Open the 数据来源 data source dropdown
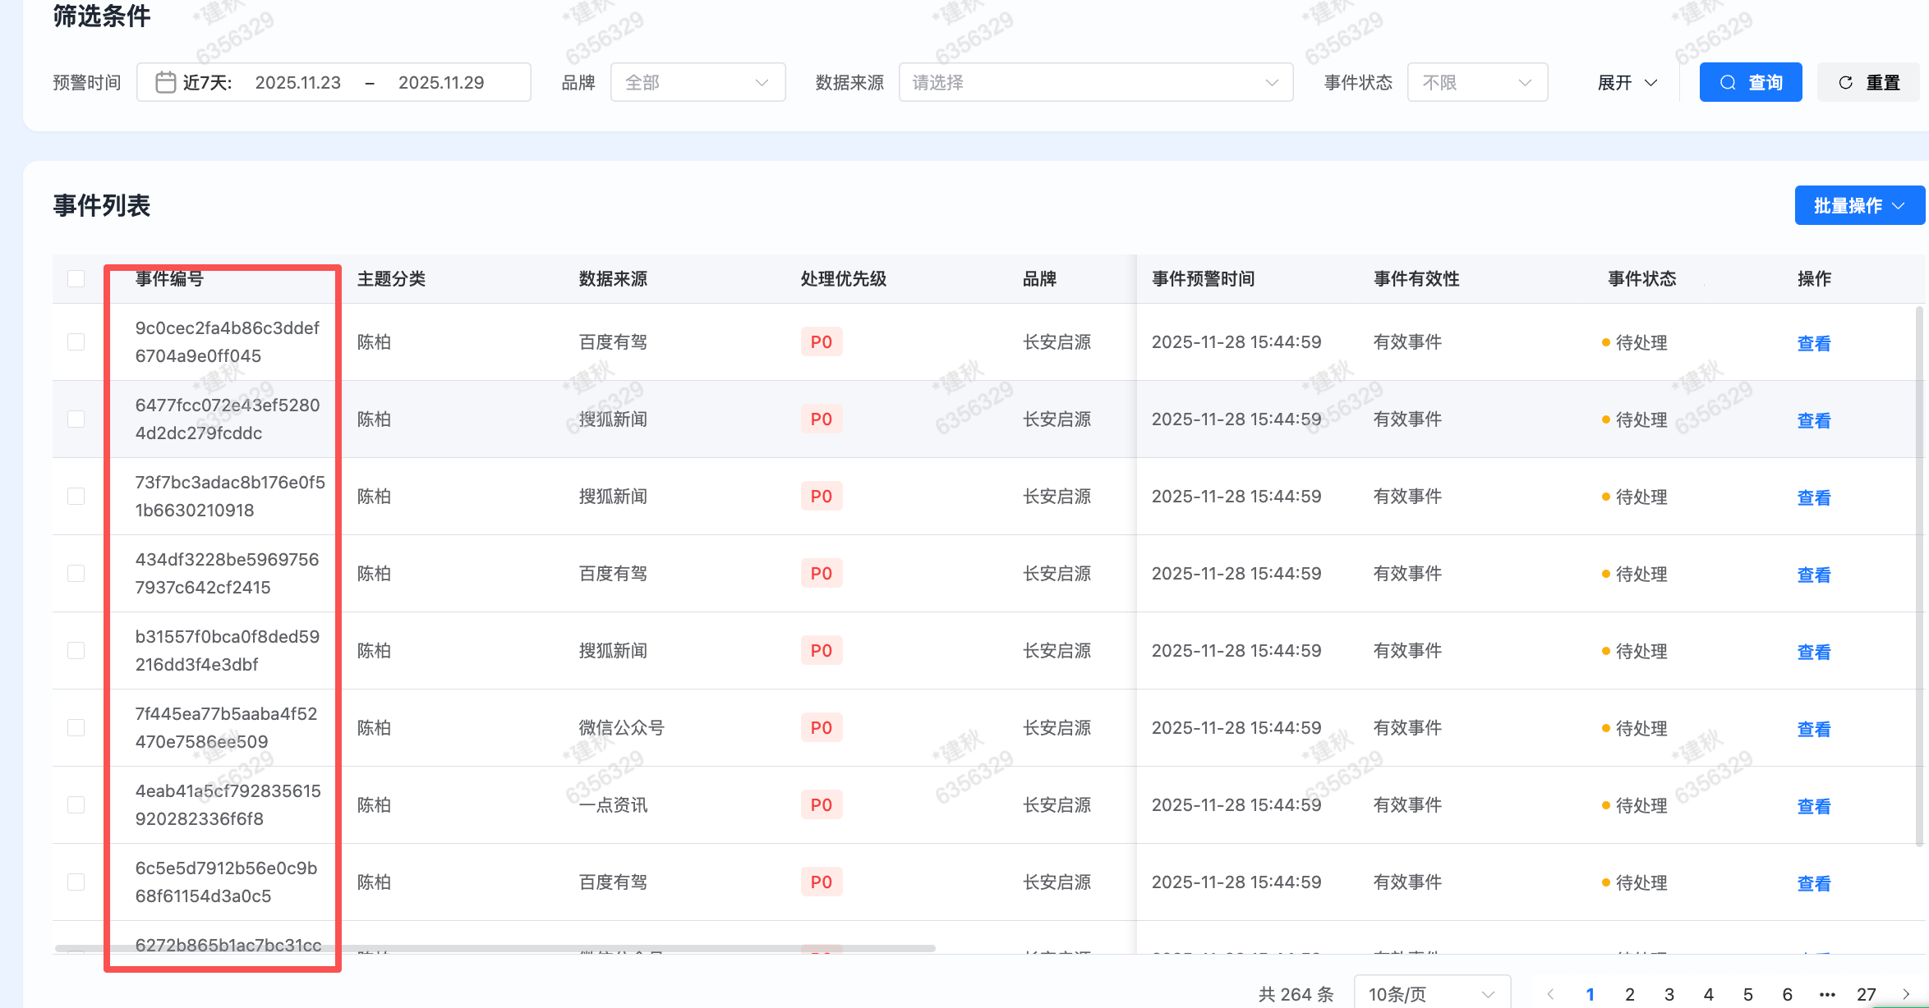Image resolution: width=1929 pixels, height=1008 pixels. pos(1095,82)
